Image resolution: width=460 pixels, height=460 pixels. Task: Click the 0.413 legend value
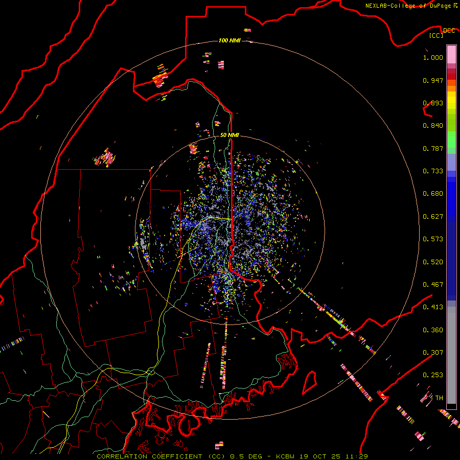coord(433,307)
